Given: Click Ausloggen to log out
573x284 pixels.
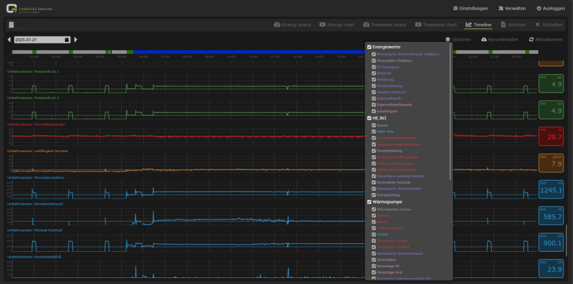Looking at the screenshot, I should click(550, 8).
